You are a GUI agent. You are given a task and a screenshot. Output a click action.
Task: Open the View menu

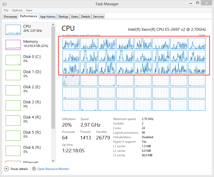click(x=29, y=10)
